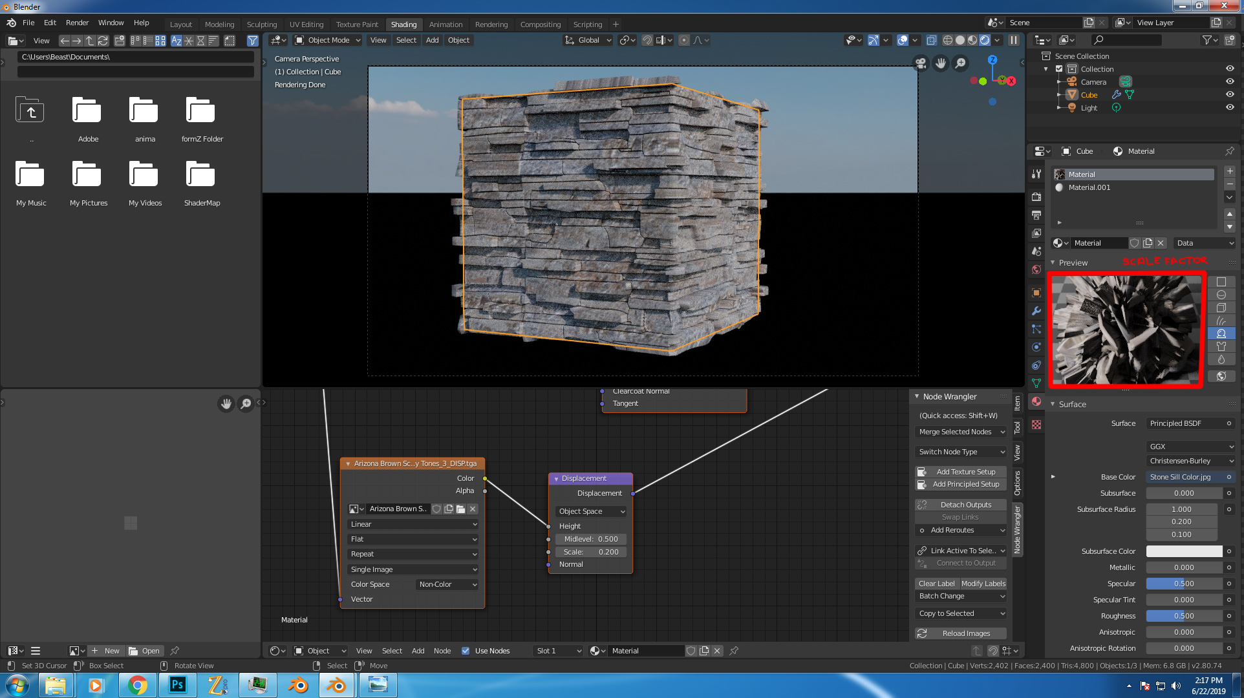Switch viewport to solid shading
This screenshot has height=698, width=1244.
[x=960, y=40]
